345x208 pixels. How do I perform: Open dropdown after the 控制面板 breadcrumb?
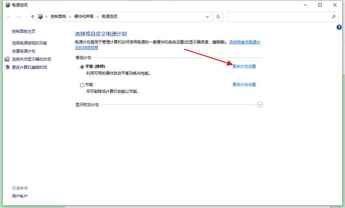(x=70, y=17)
